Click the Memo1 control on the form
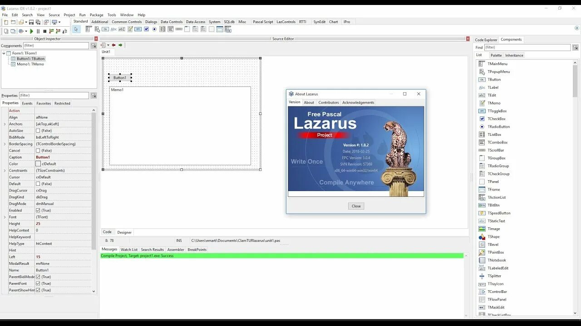The width and height of the screenshot is (581, 326). [x=180, y=126]
